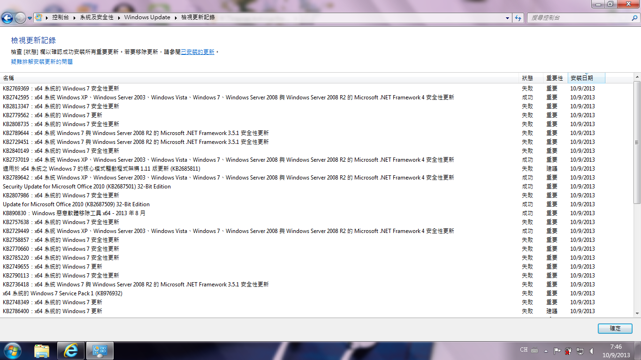Select the KB2736418 .NET 3.5.1 row

(x=317, y=284)
